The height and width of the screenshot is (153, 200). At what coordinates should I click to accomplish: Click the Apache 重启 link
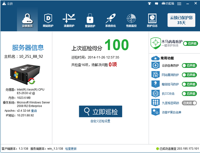34,111
